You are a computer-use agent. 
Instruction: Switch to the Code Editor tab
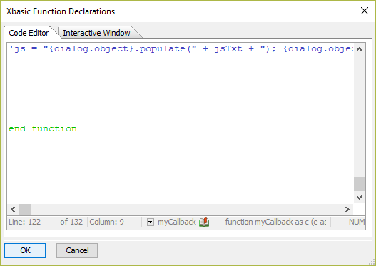[x=29, y=33]
